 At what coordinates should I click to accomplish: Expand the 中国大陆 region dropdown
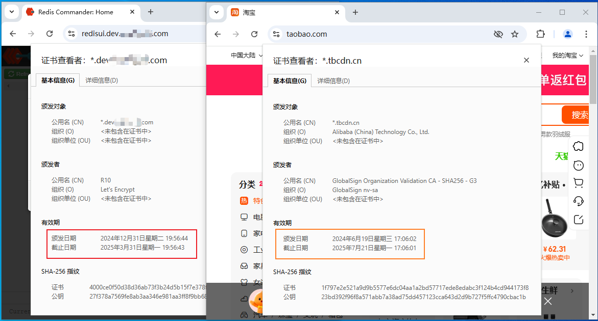(x=246, y=56)
